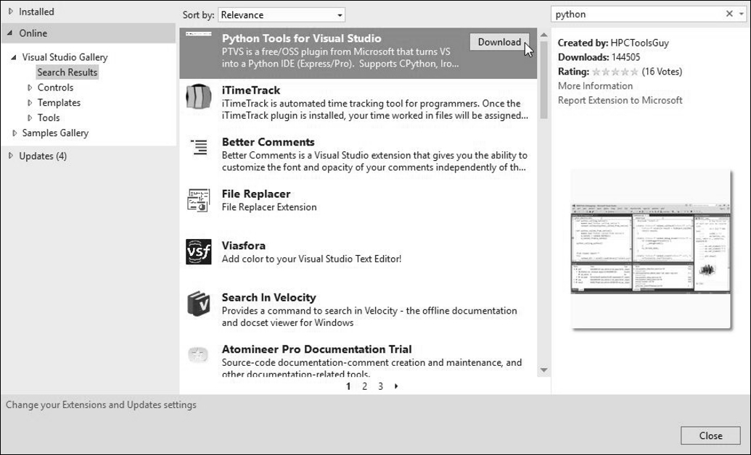Select the Installed category label
This screenshot has height=455, width=751.
[x=36, y=12]
